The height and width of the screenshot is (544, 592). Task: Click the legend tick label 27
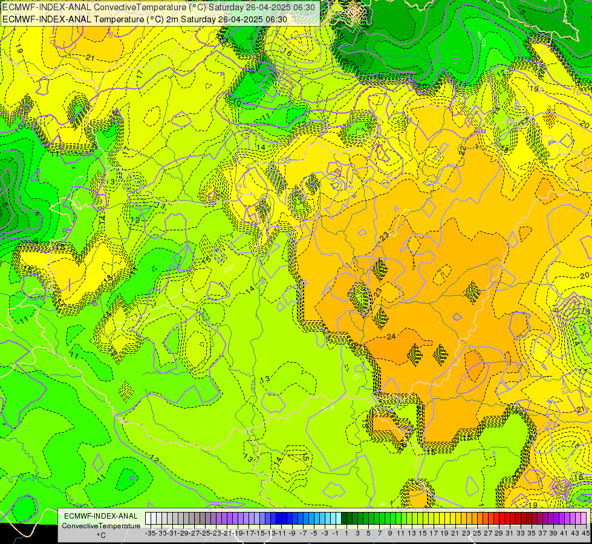pos(488,534)
